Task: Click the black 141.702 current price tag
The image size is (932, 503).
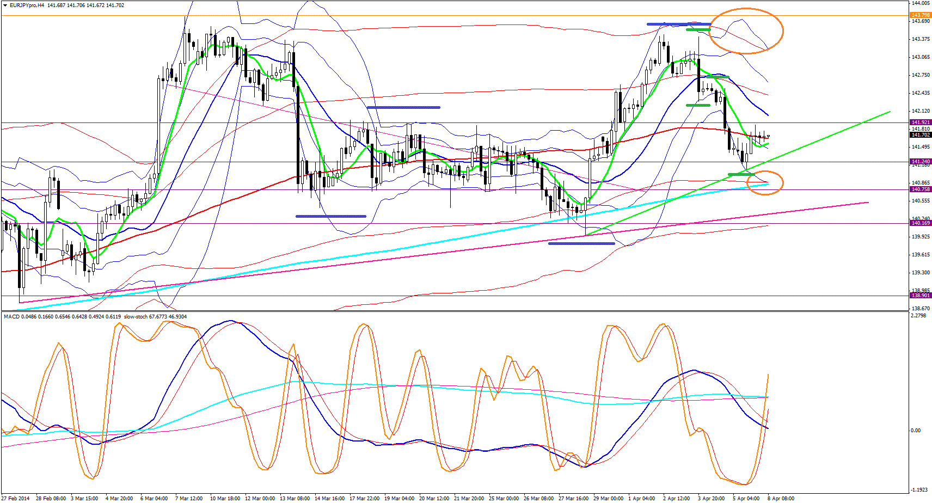Action: pyautogui.click(x=920, y=134)
